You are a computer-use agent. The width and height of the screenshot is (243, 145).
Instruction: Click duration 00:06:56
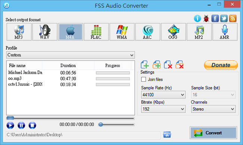[x=68, y=73]
